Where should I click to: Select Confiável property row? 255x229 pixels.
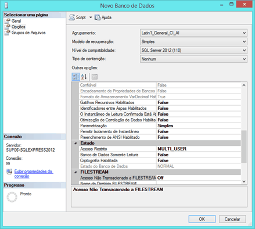coord(160,85)
